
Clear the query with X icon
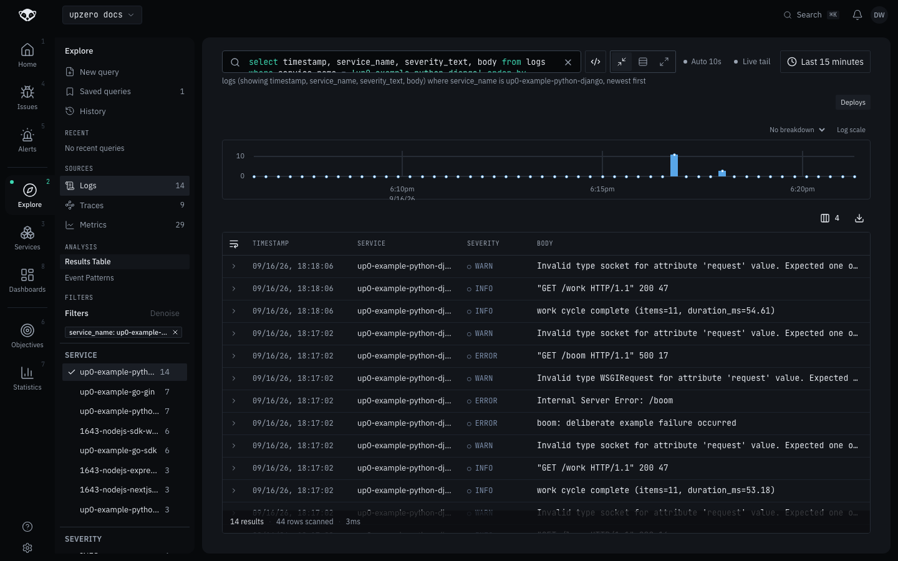pyautogui.click(x=568, y=62)
